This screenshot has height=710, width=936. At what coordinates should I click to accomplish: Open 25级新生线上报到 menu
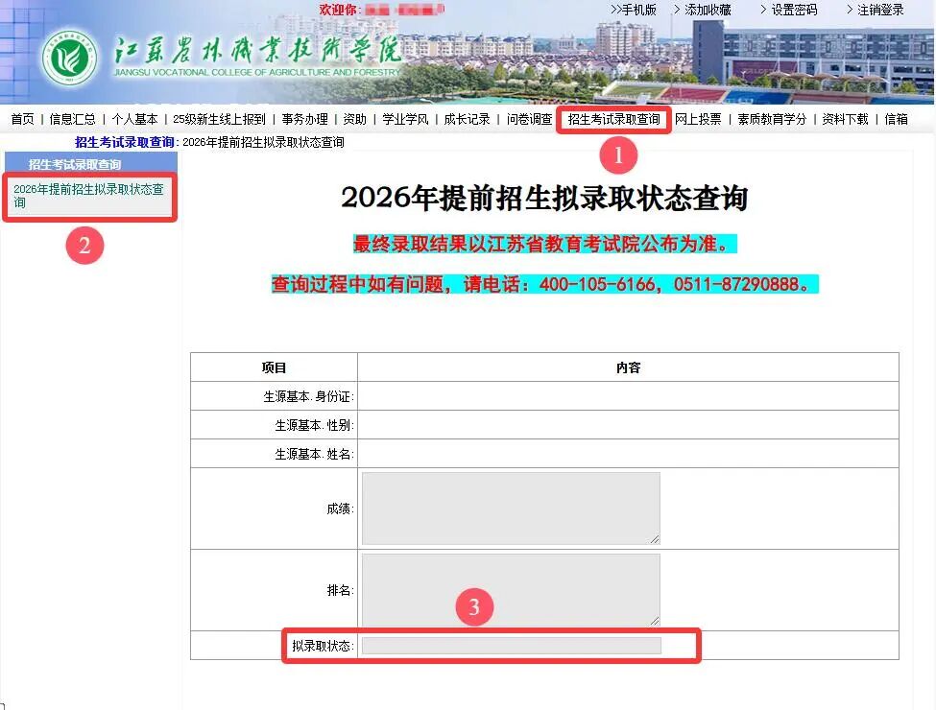219,119
